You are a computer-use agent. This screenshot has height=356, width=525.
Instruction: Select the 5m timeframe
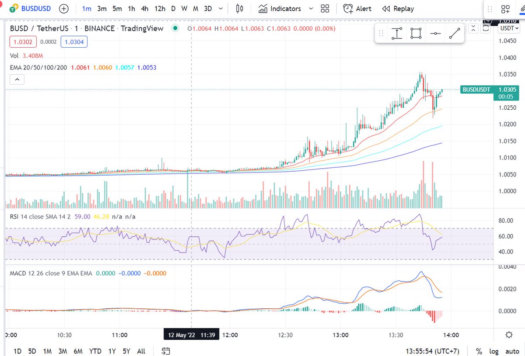pos(117,8)
